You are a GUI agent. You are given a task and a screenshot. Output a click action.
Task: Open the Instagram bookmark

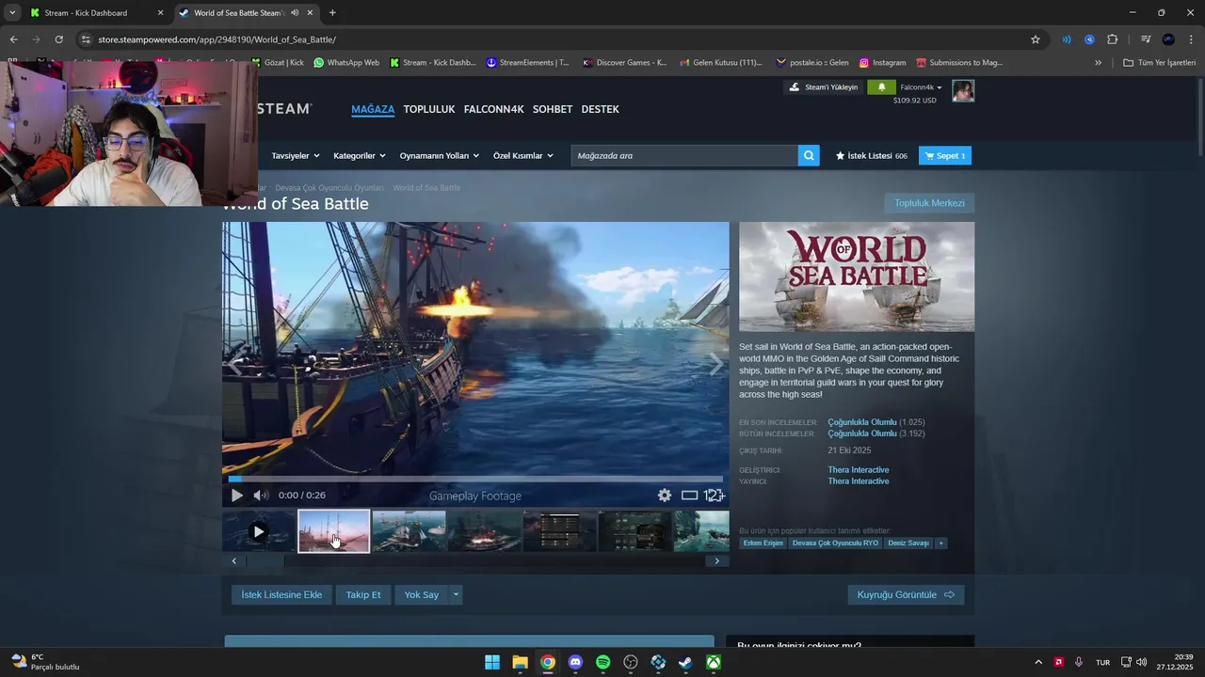(882, 63)
